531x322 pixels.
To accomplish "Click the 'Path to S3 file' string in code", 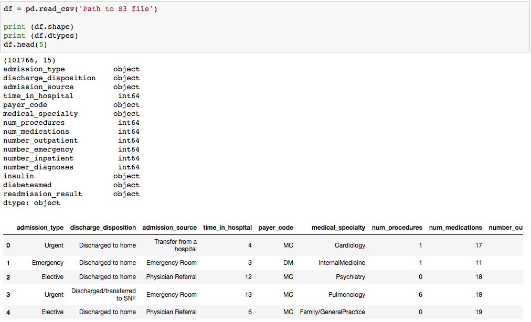I will pyautogui.click(x=116, y=9).
